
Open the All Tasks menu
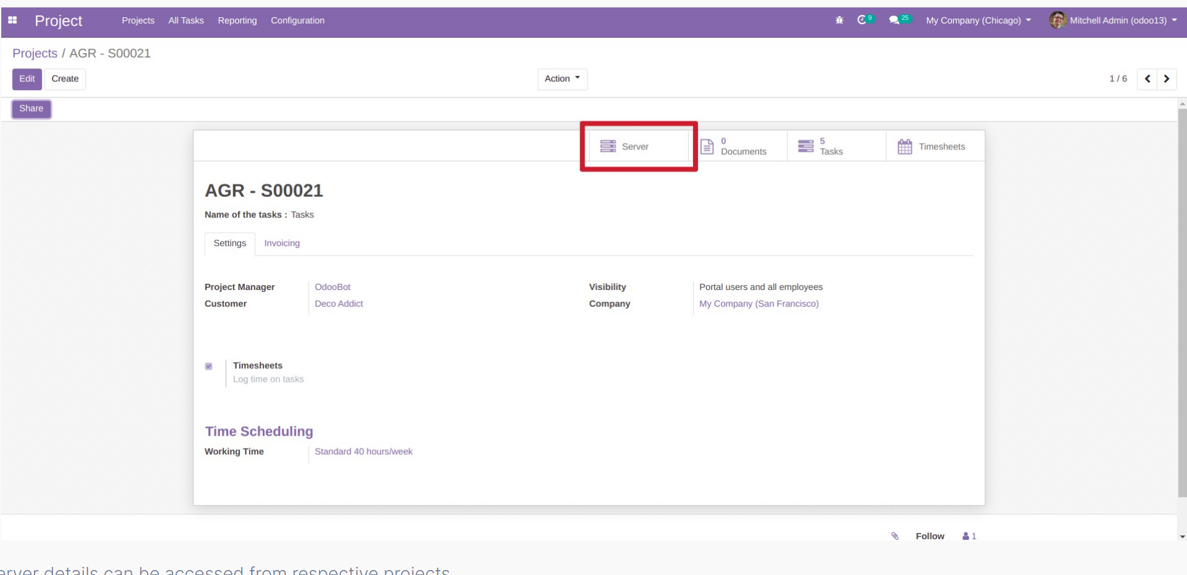(x=186, y=20)
